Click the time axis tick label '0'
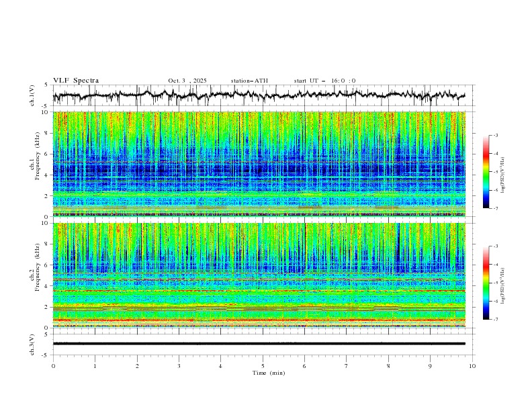The width and height of the screenshot is (532, 411). (53, 366)
